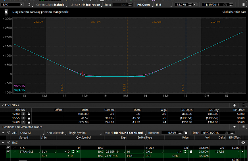
Task: Click the STRANGLE row chart line icon
Action: 15,151
